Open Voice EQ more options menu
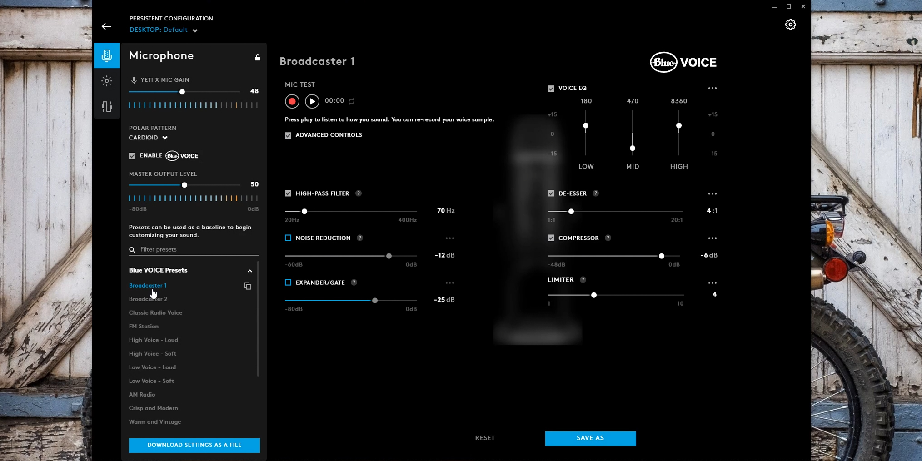This screenshot has height=461, width=922. click(x=712, y=89)
